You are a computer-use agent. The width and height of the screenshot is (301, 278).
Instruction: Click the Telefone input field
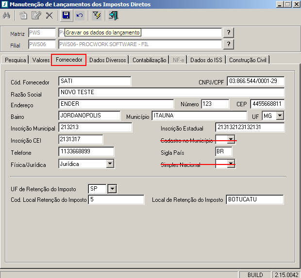pos(86,152)
